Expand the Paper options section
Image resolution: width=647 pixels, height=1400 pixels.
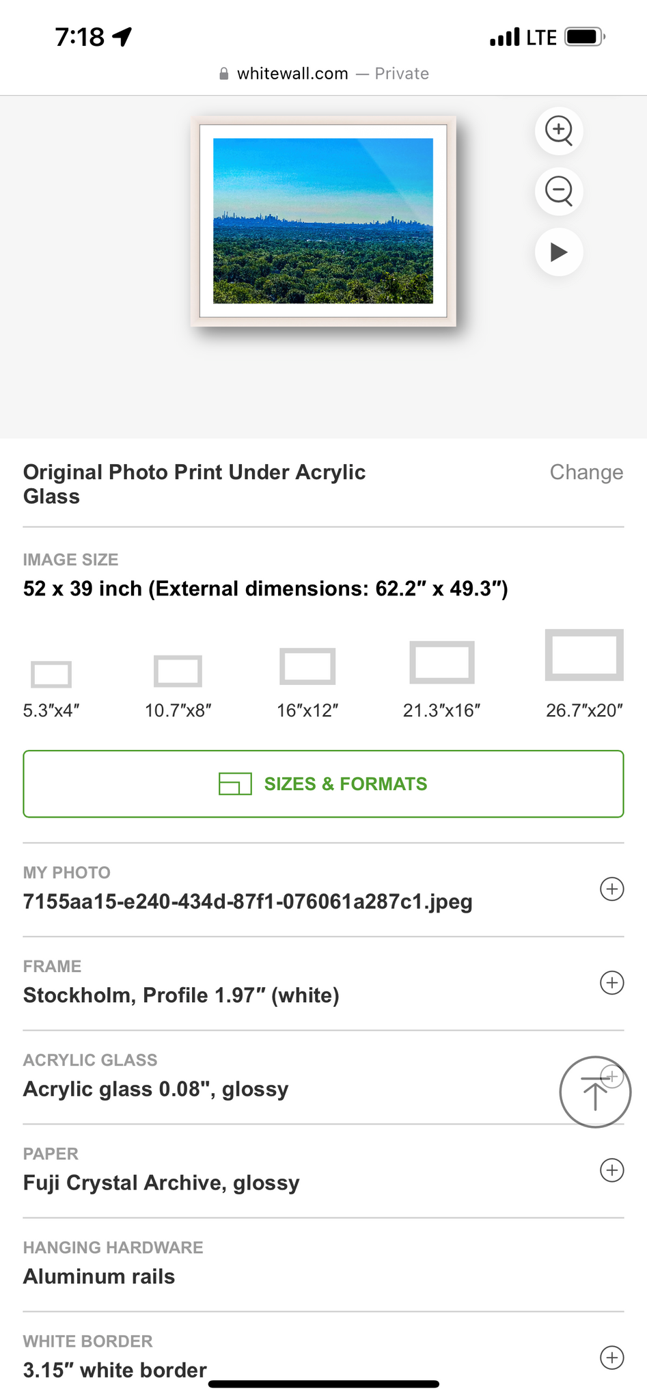611,1170
